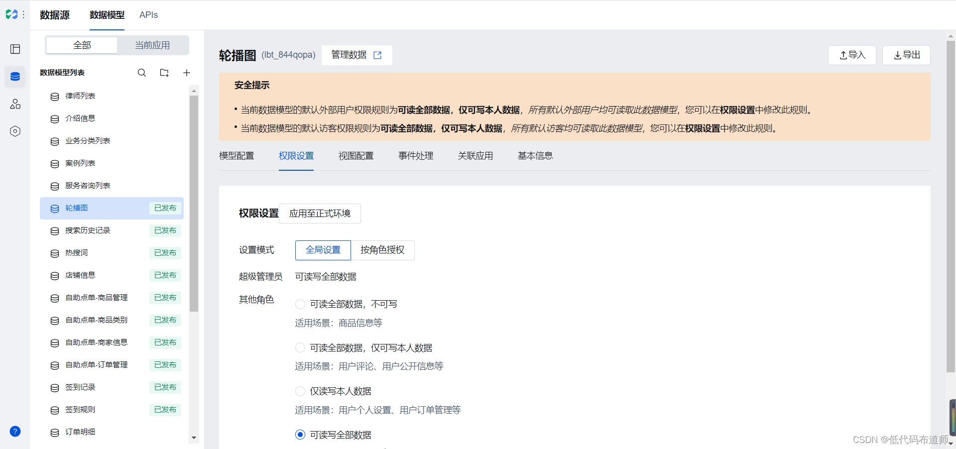
Task: Click the model list scrollbar up arrow
Action: coord(194,91)
